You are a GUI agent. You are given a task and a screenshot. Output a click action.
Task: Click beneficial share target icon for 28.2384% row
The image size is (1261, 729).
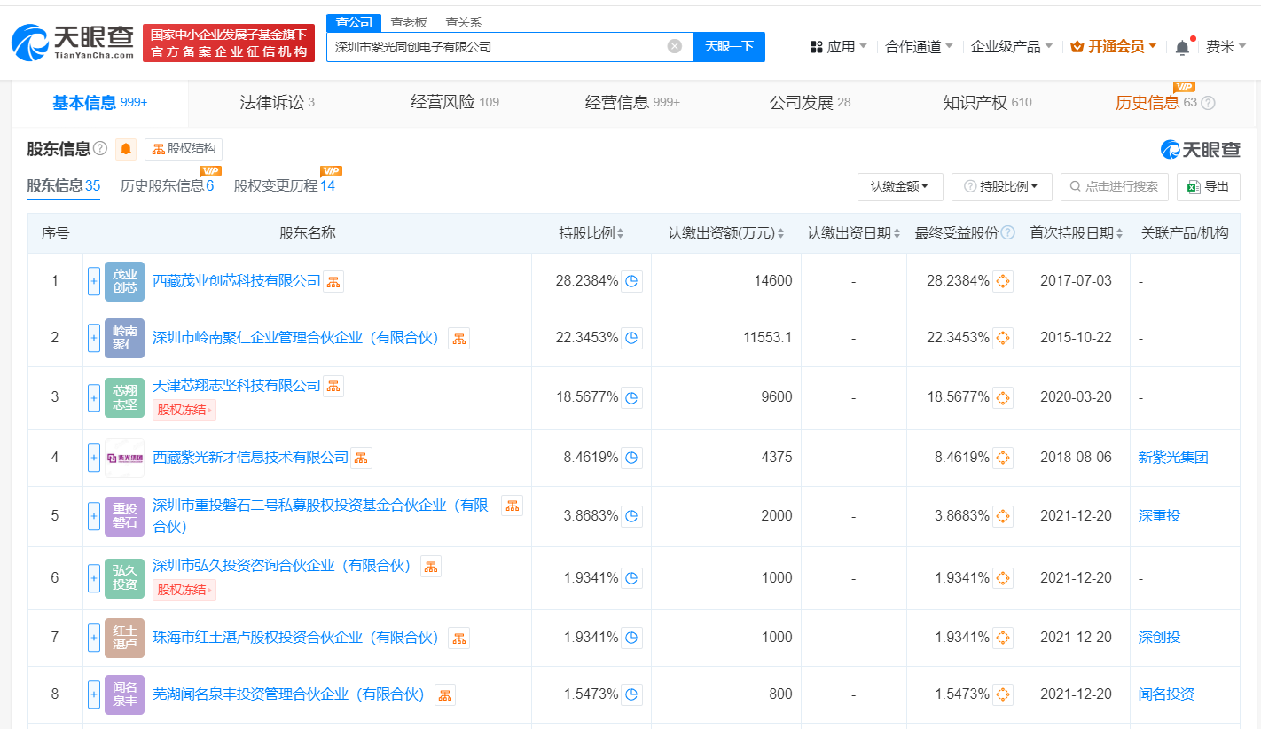(x=1002, y=281)
